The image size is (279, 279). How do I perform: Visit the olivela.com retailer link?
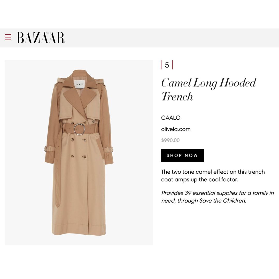coord(176,129)
